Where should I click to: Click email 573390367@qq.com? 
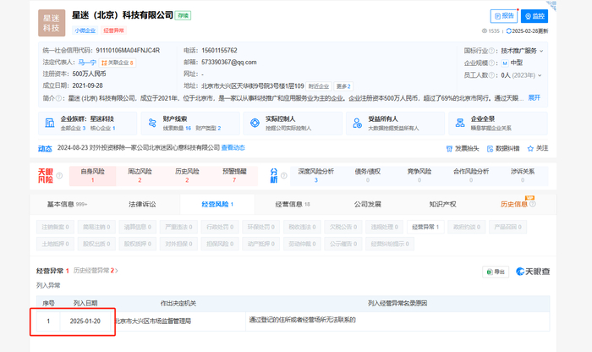pyautogui.click(x=229, y=63)
